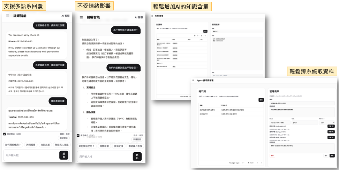The width and height of the screenshot is (339, 170).
Task: Open rows per page dropdown in 提示詞 table
Action: [x=243, y=163]
